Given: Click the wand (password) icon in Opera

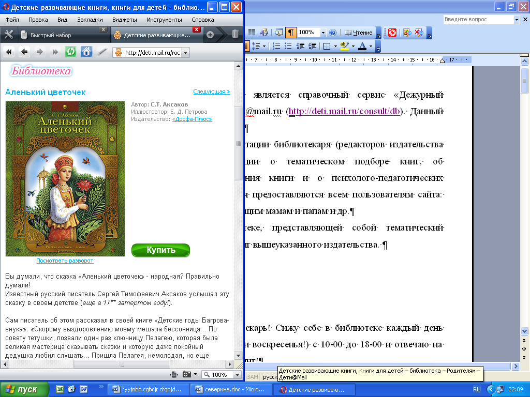Looking at the screenshot, I should (x=102, y=52).
